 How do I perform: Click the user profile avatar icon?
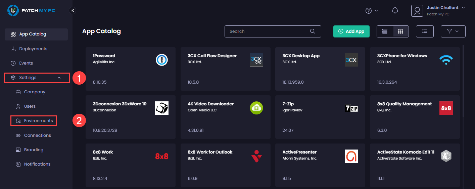[417, 11]
